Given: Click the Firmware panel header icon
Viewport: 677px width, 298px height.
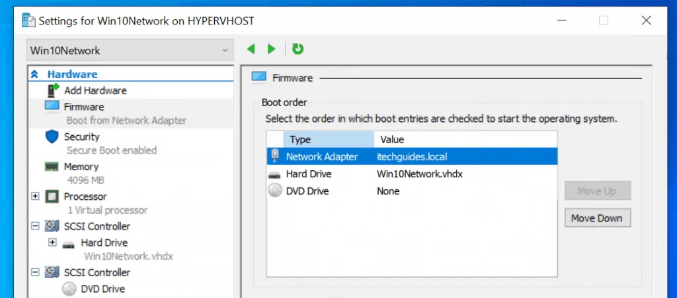Looking at the screenshot, I should (259, 78).
